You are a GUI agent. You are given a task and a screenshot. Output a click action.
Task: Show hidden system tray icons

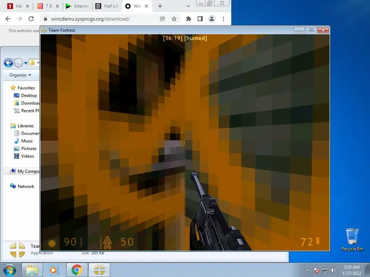pos(307,270)
